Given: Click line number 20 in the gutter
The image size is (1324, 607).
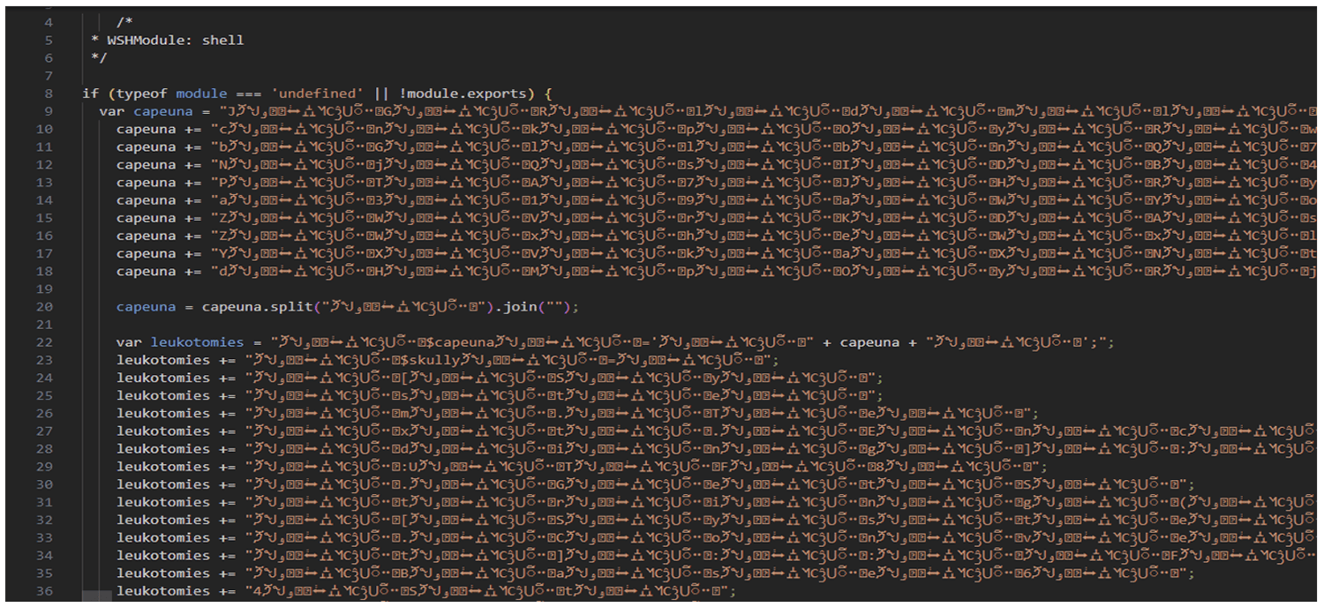Looking at the screenshot, I should point(44,307).
